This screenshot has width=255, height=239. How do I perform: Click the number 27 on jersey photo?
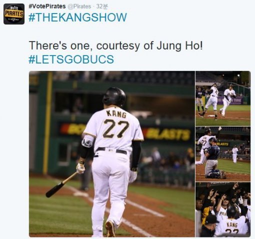tap(116, 128)
